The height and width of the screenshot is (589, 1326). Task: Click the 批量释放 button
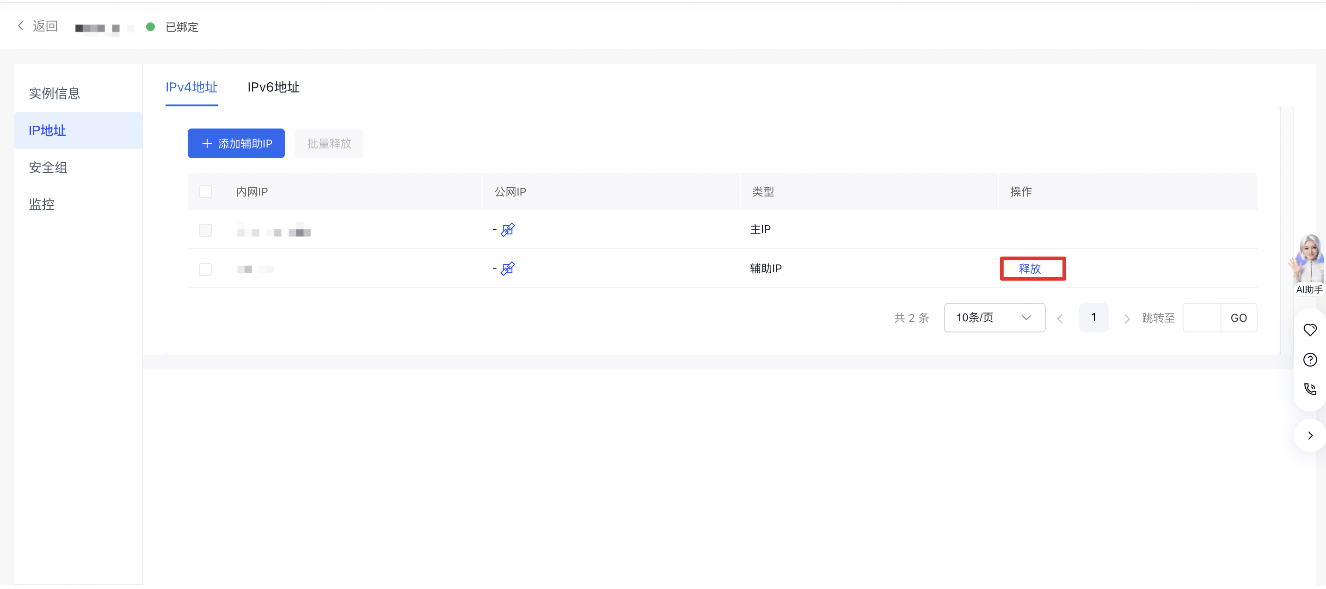329,144
